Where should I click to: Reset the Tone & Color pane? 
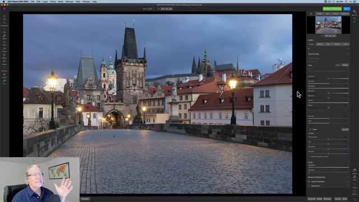coord(348,54)
